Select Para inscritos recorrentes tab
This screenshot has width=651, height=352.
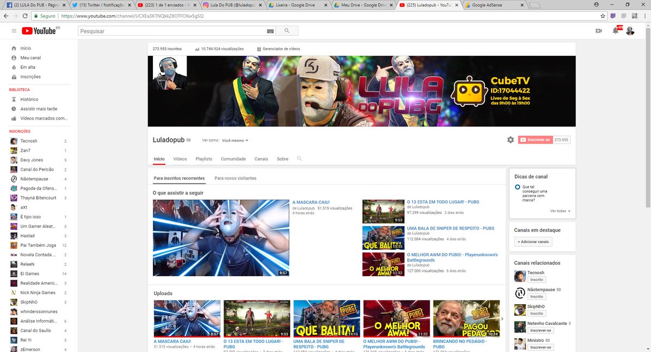tap(179, 178)
